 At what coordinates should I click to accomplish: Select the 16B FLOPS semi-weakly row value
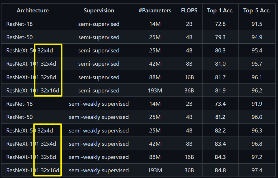(189, 157)
